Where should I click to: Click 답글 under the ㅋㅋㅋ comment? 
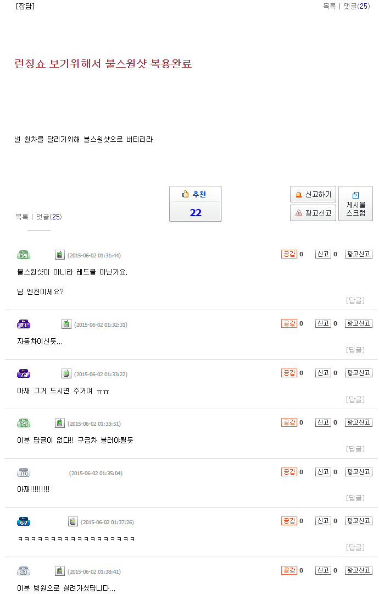tap(355, 547)
